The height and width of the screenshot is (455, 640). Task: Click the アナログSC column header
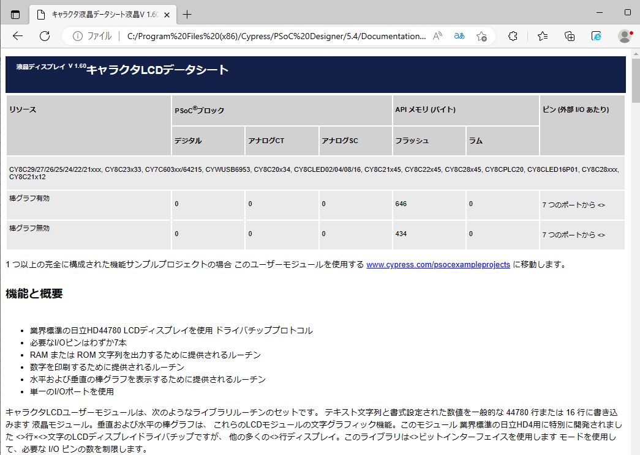coord(355,141)
